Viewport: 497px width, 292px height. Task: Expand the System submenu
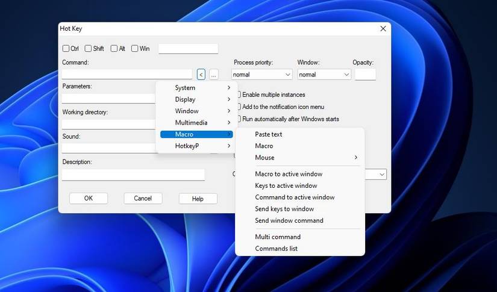(196, 88)
